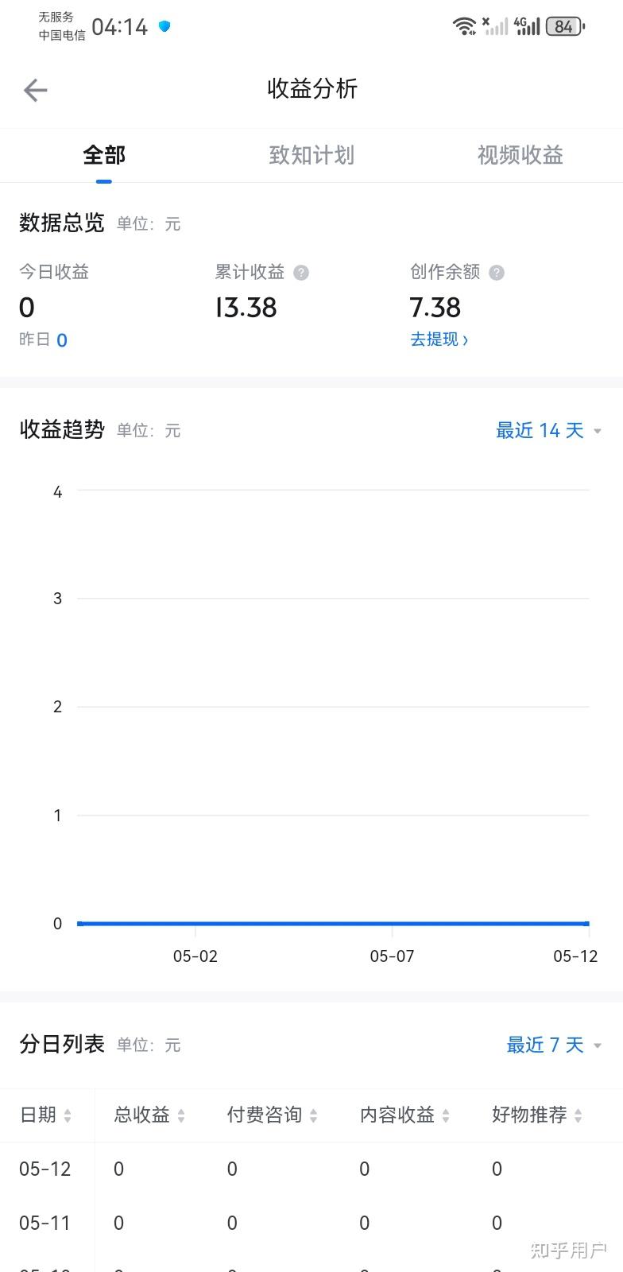
Task: Tap the 05-12 endpoint on trend line
Action: [586, 924]
